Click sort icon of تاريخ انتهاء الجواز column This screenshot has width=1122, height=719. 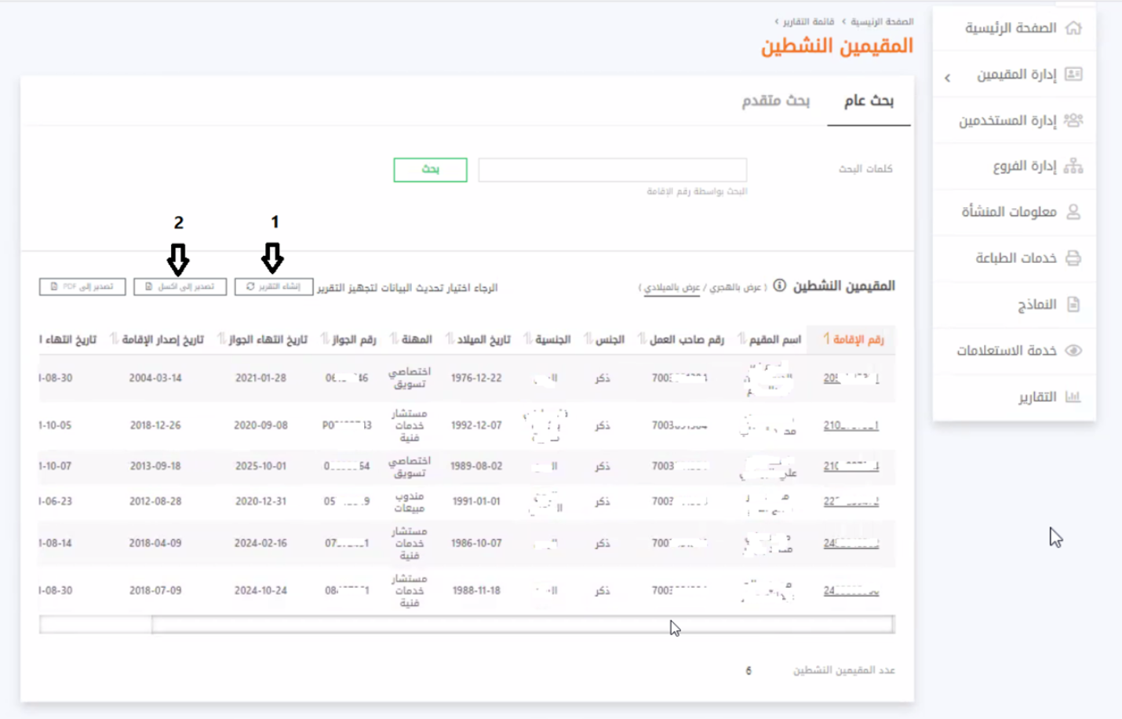click(x=221, y=339)
